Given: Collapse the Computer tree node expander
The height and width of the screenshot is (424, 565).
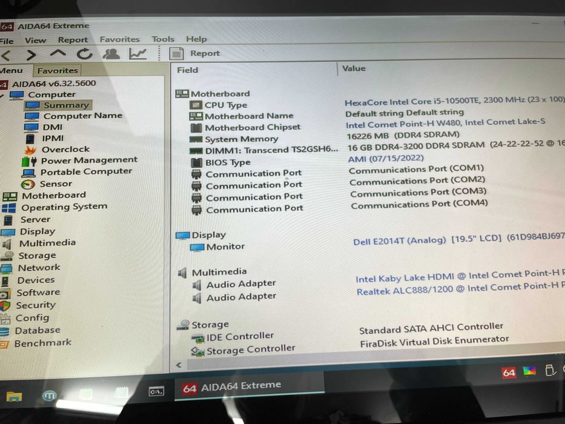Looking at the screenshot, I should click(x=2, y=96).
